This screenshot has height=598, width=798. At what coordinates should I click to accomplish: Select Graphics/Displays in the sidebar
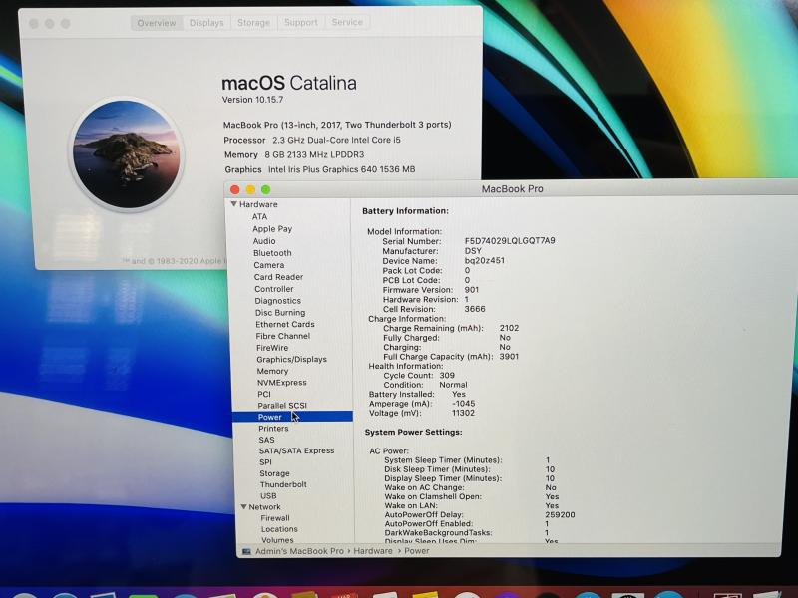[x=291, y=359]
